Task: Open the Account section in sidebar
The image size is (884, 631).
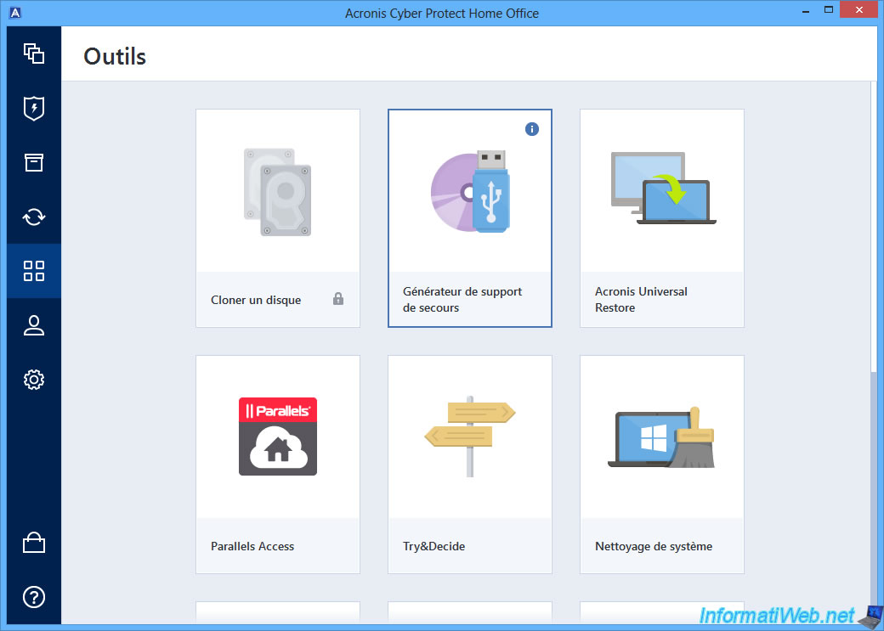Action: point(34,325)
